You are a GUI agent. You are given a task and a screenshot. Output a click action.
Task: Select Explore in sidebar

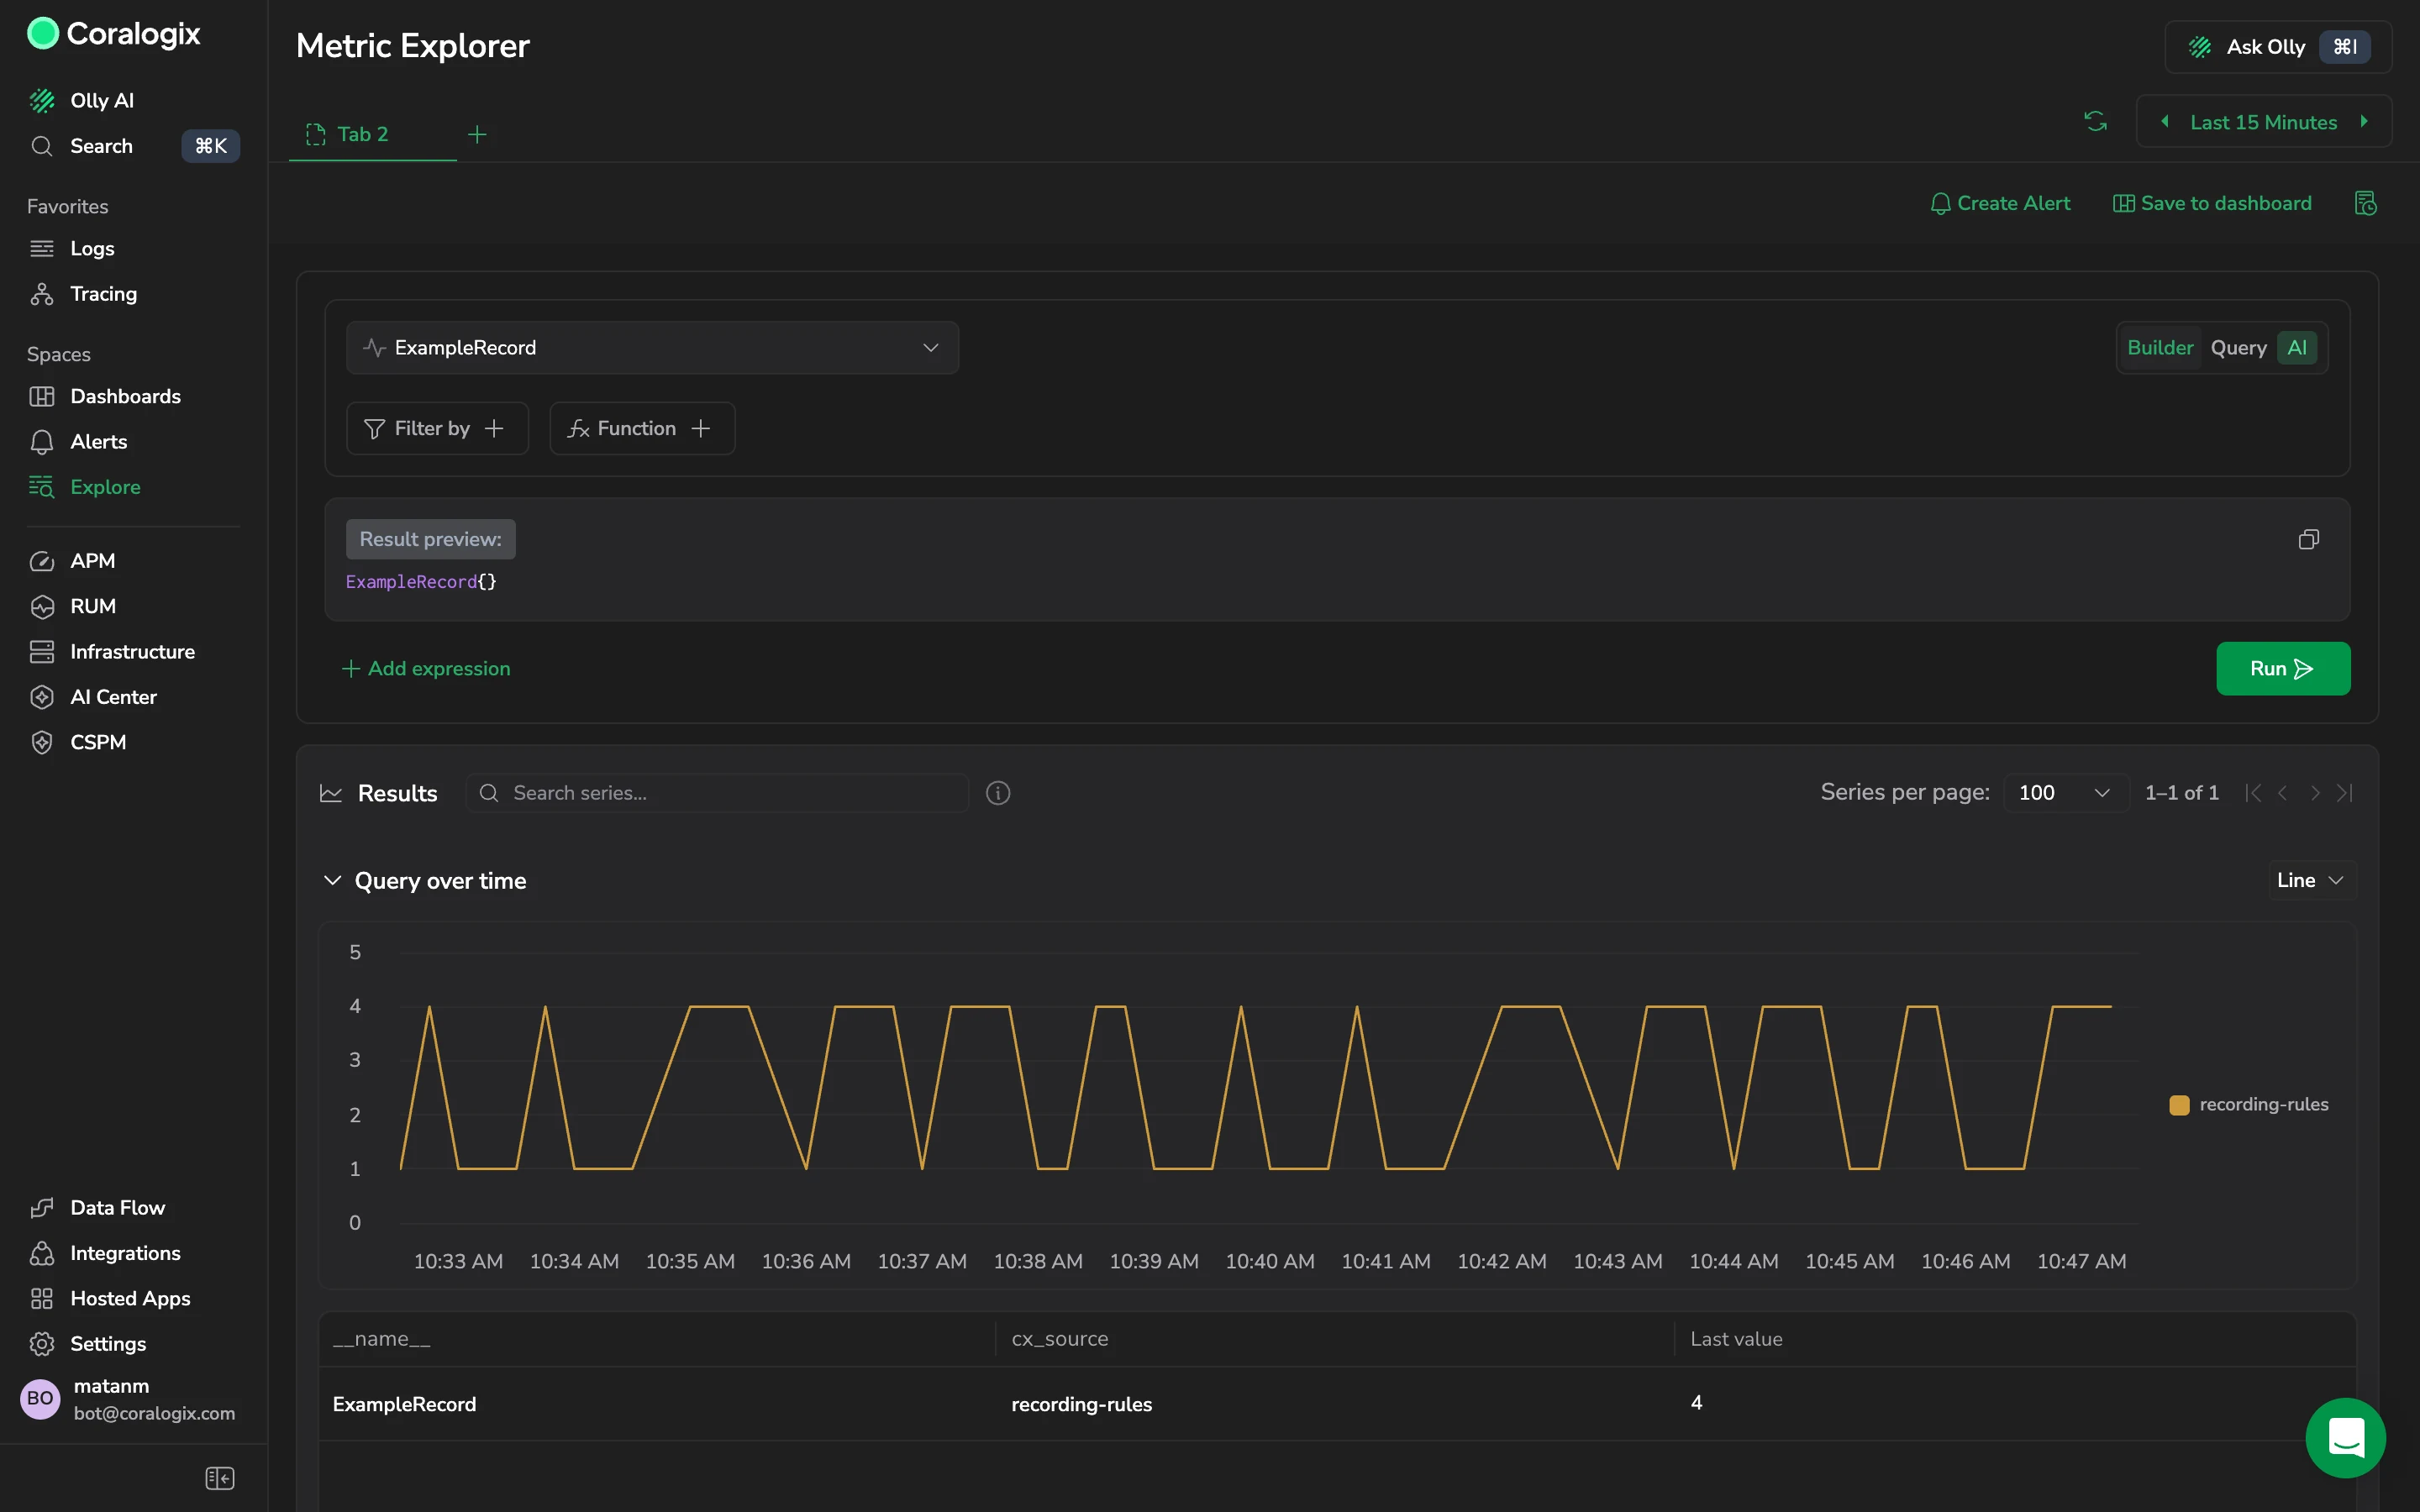(105, 487)
